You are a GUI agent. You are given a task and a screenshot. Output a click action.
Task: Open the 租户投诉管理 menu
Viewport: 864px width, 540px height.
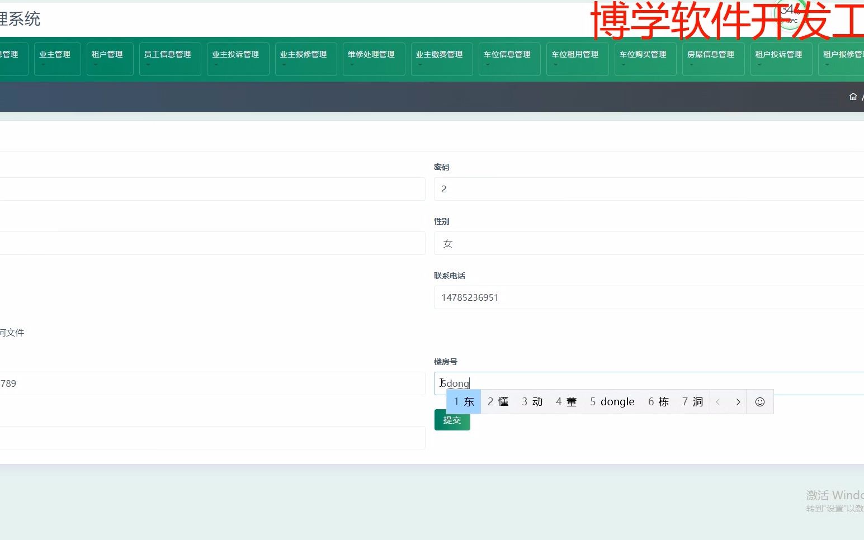point(781,59)
